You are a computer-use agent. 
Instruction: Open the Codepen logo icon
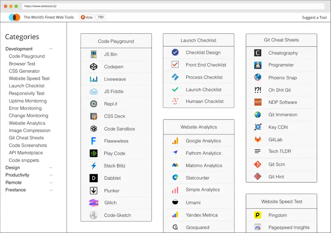pos(94,67)
